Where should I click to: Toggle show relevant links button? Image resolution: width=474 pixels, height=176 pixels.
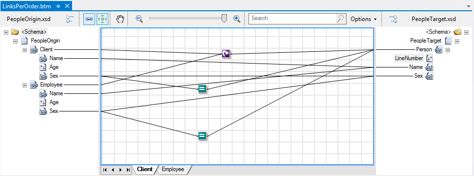point(89,19)
